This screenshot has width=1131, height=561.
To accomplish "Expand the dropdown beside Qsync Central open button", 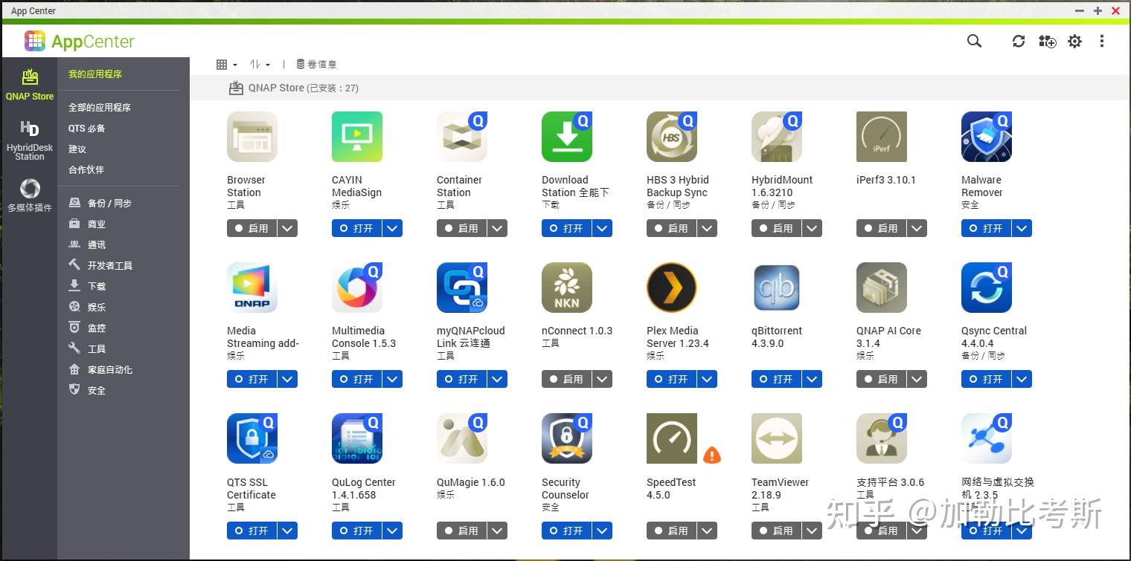I will [1021, 379].
